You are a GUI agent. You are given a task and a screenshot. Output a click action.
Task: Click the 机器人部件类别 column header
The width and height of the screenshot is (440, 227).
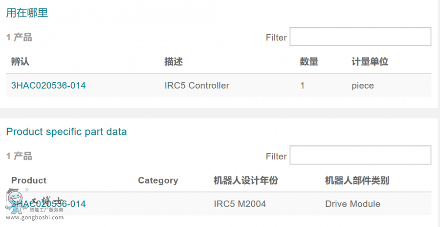(357, 180)
